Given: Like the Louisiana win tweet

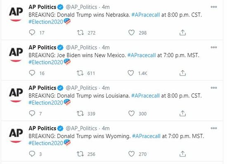Looking at the screenshot, I should [x=131, y=114].
